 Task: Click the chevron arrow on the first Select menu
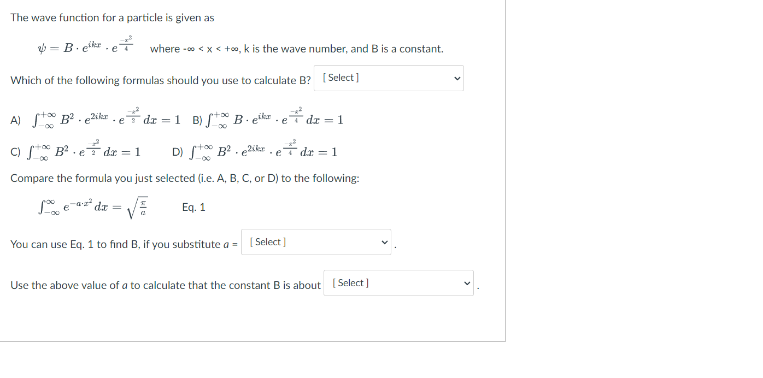pos(457,78)
